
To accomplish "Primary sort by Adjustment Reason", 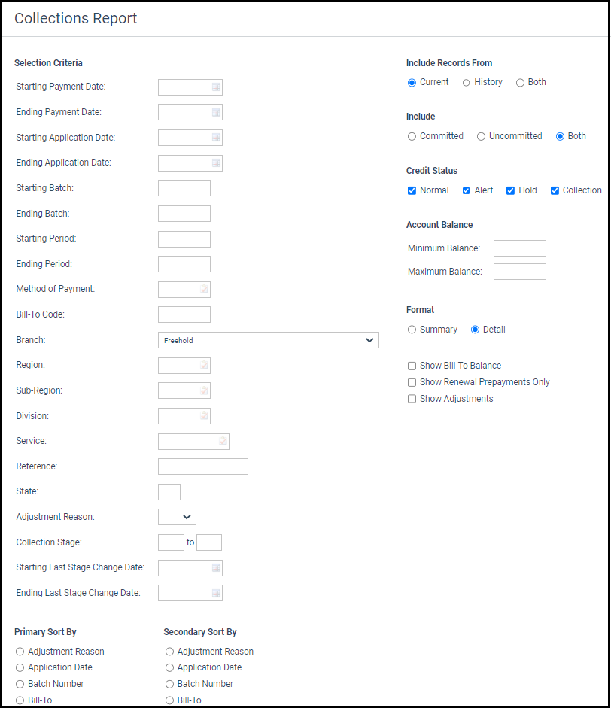I will coord(20,652).
